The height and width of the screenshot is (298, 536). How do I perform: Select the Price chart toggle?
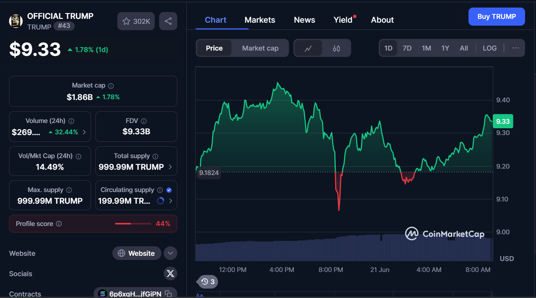(214, 48)
